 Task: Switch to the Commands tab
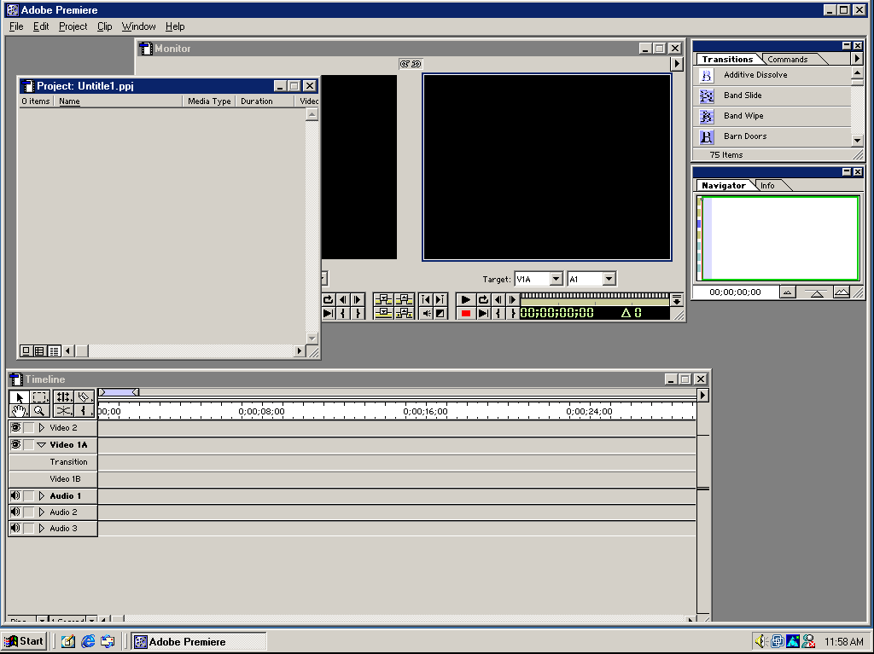(787, 60)
